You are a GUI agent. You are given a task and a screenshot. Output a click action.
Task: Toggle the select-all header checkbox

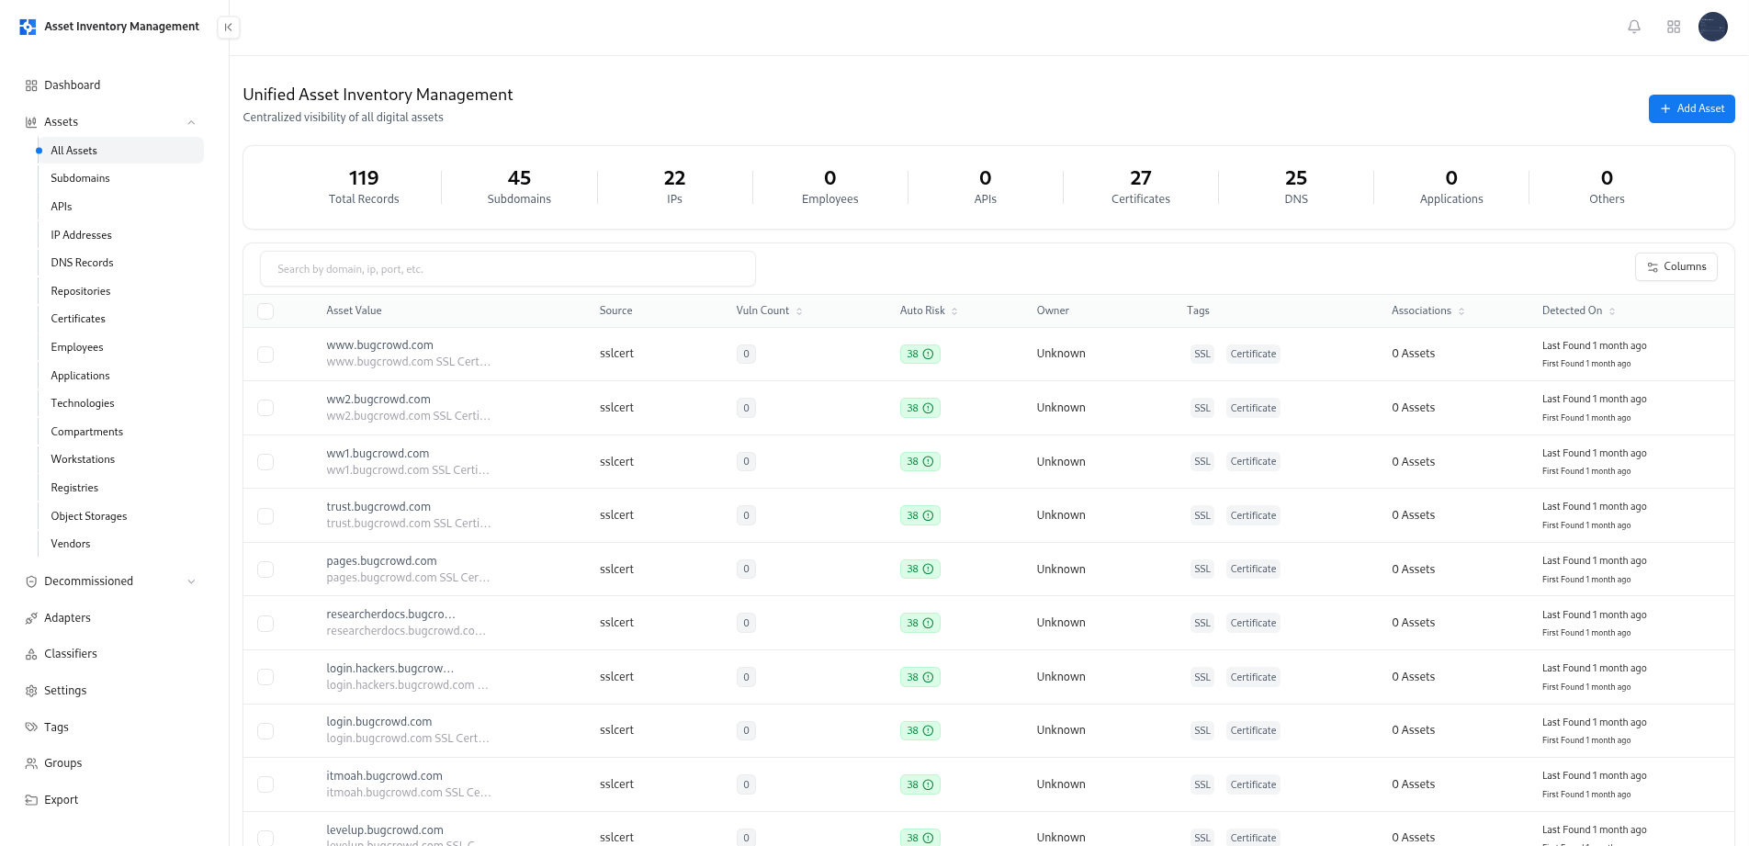click(x=265, y=311)
